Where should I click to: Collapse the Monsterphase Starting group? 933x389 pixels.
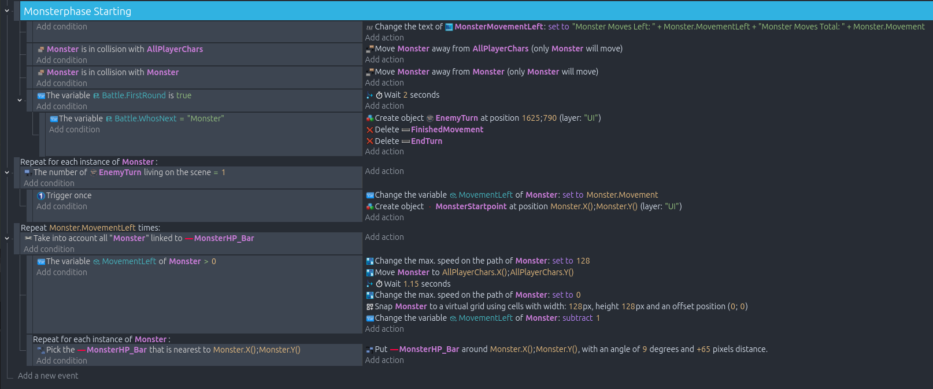pyautogui.click(x=7, y=10)
